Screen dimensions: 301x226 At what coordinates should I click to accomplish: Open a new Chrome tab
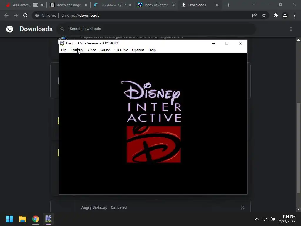pos(228,5)
